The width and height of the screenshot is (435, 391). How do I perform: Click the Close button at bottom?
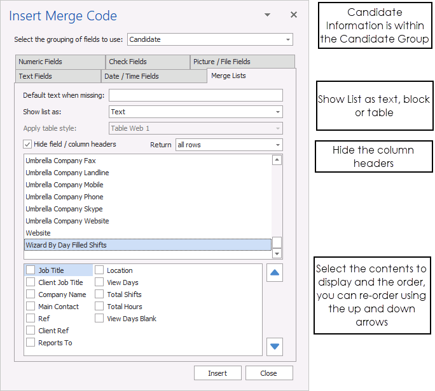pos(268,373)
